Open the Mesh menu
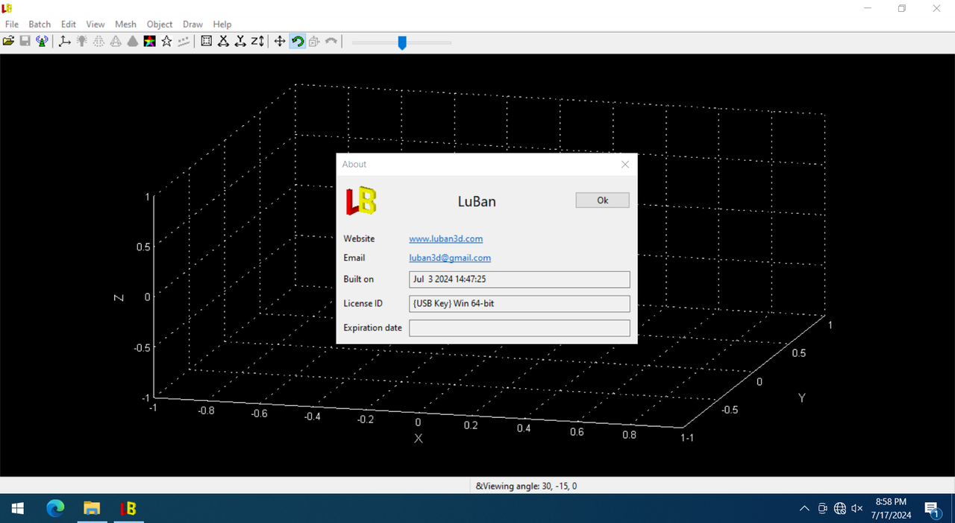The width and height of the screenshot is (955, 523). tap(125, 24)
